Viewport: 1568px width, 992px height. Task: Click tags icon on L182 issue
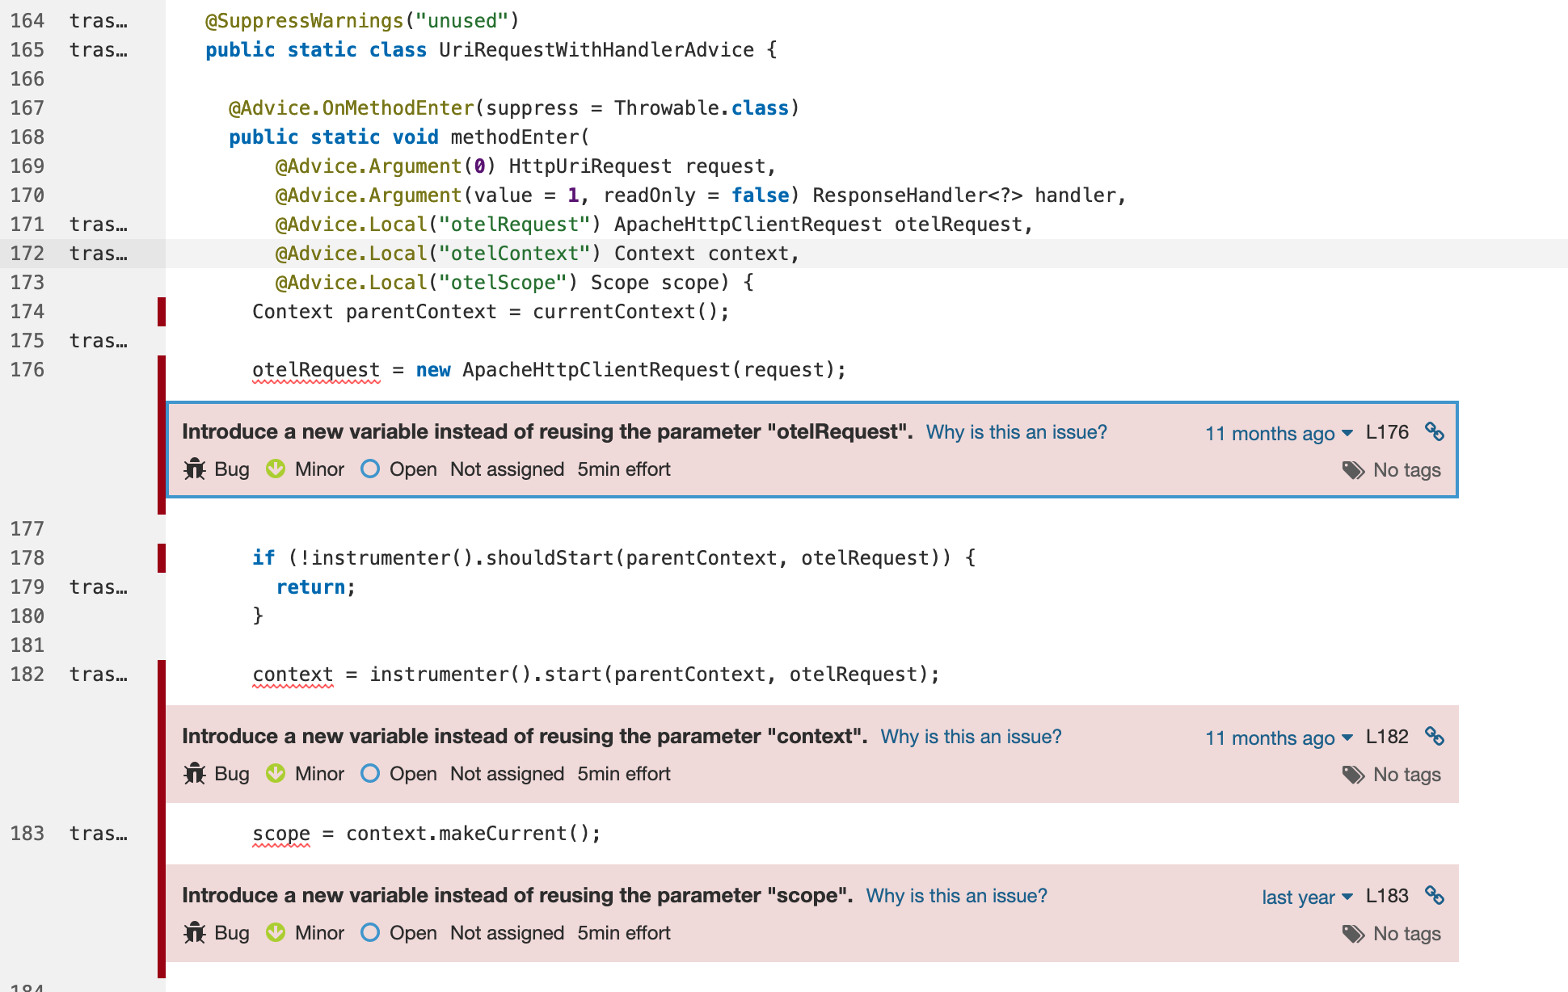(1354, 776)
